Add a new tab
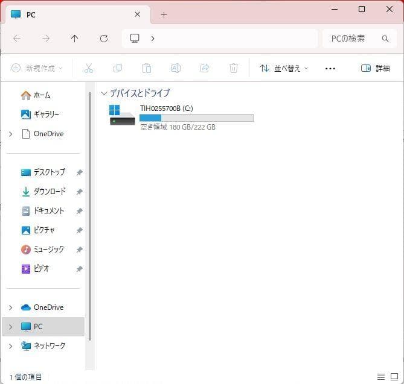Screen dimensions: 404x384 coord(164,15)
